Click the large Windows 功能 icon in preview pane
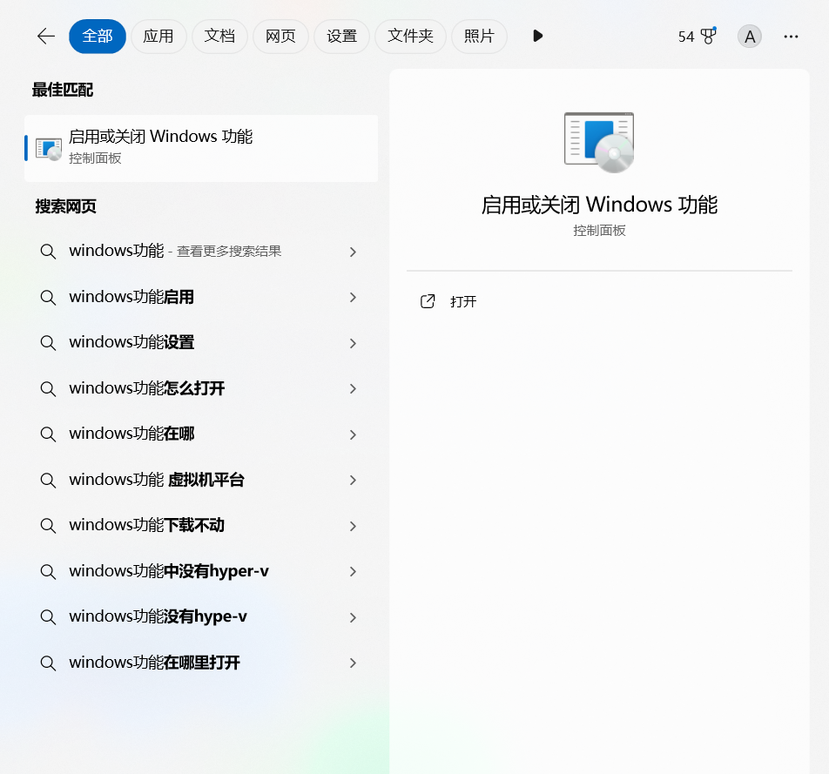829x774 pixels. (x=599, y=142)
